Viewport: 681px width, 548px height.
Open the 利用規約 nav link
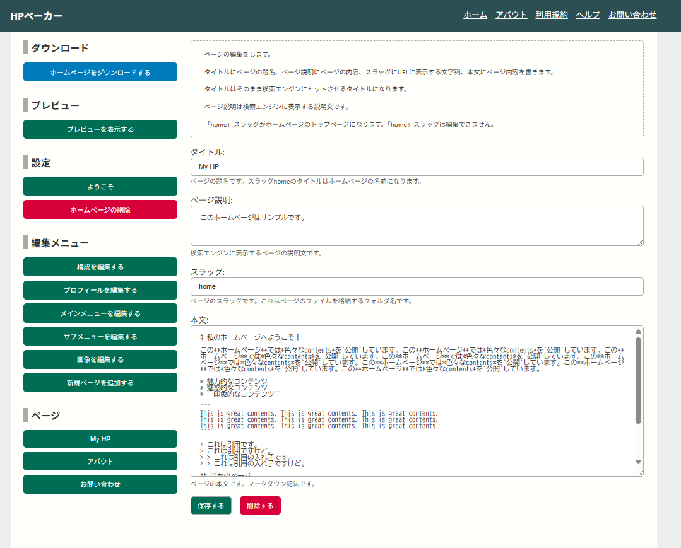pos(552,15)
